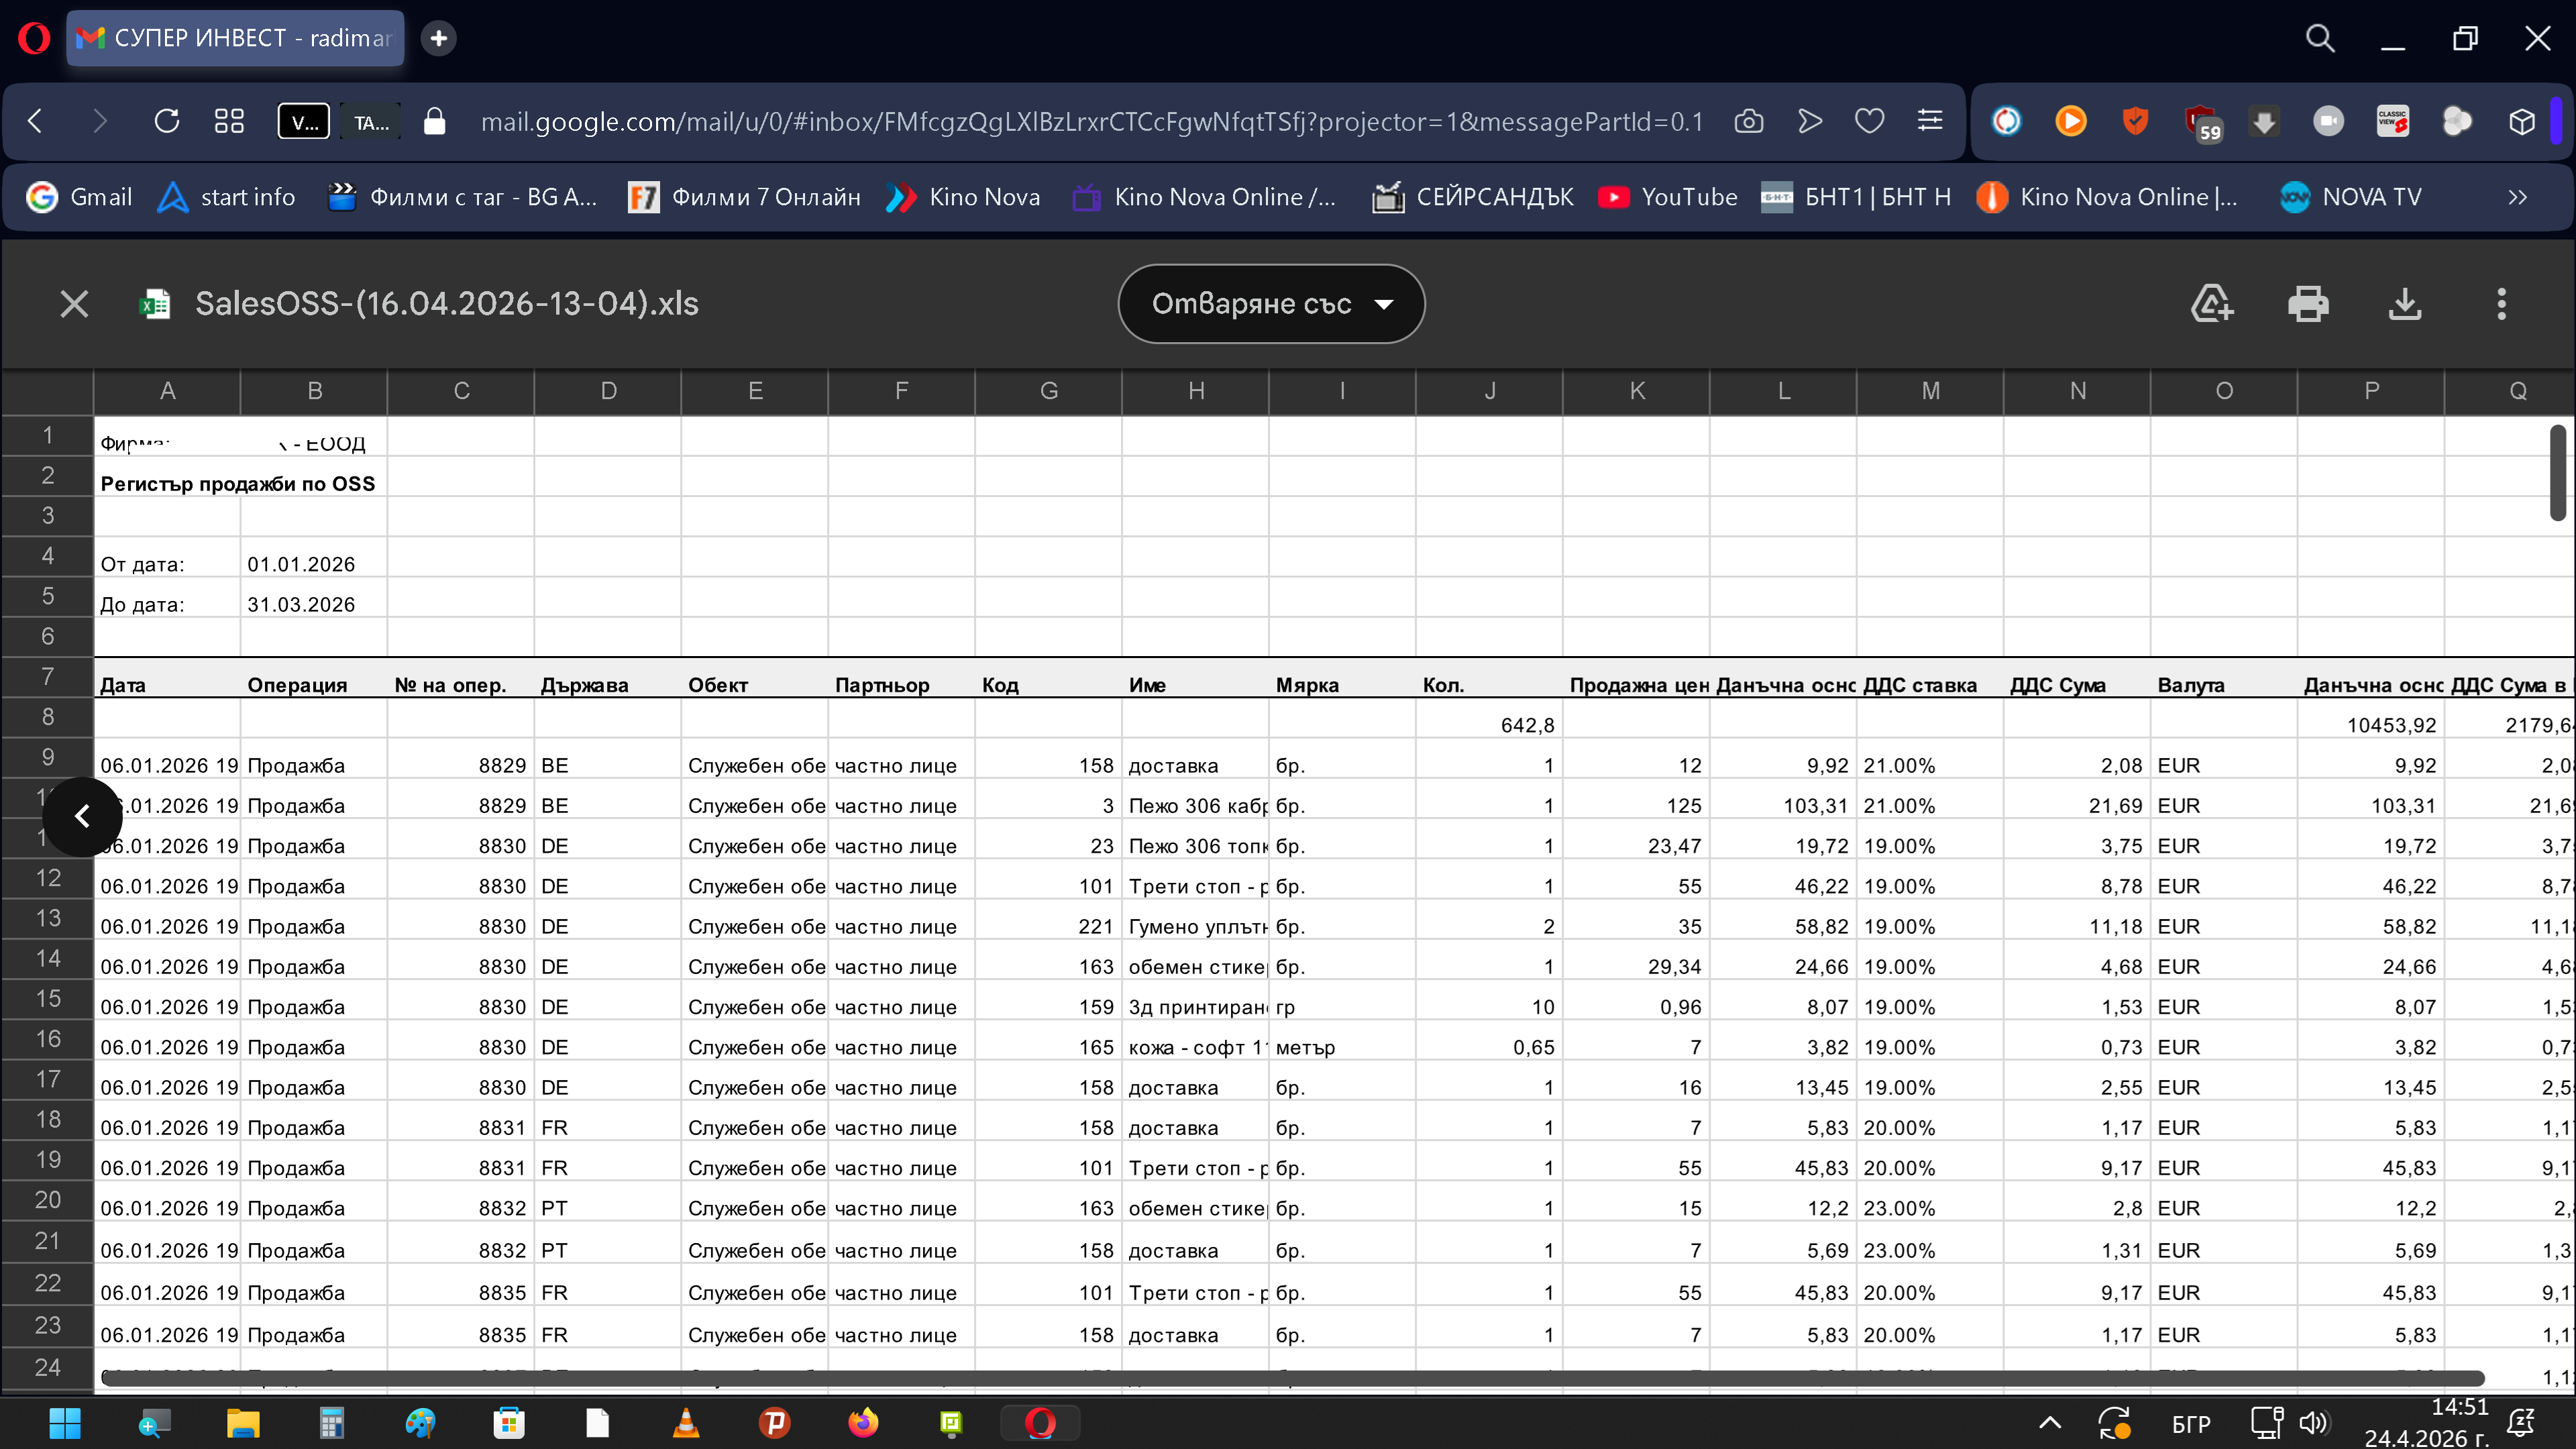The width and height of the screenshot is (2576, 1449).
Task: Open the БНТ1 bookmark
Action: (x=1856, y=197)
